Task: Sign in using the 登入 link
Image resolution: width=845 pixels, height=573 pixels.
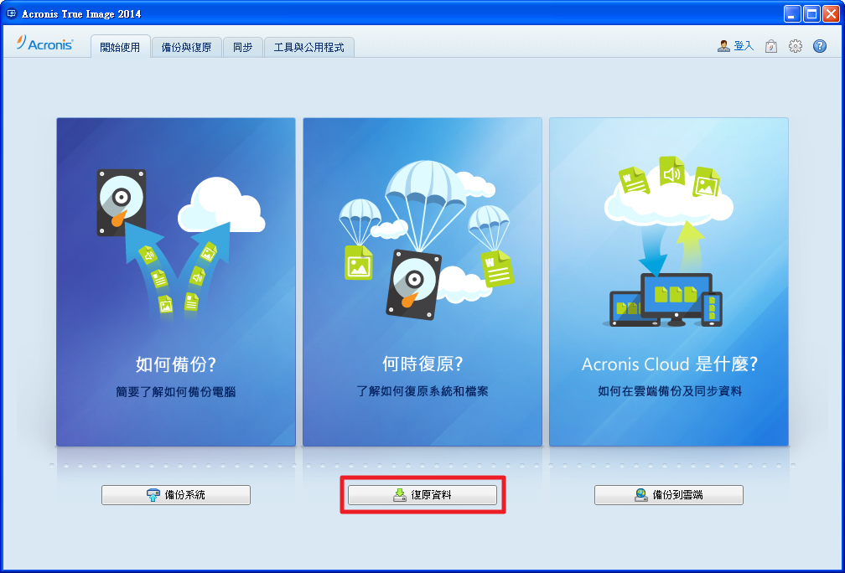Action: pos(744,47)
